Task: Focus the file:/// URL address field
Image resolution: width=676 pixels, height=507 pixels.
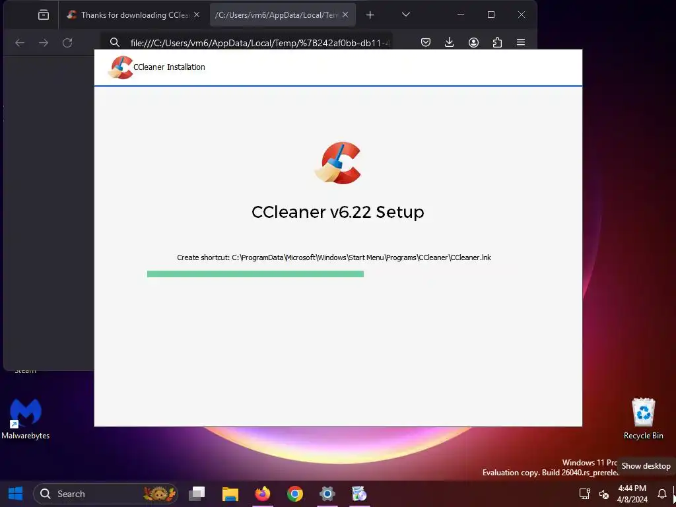Action: pos(260,43)
